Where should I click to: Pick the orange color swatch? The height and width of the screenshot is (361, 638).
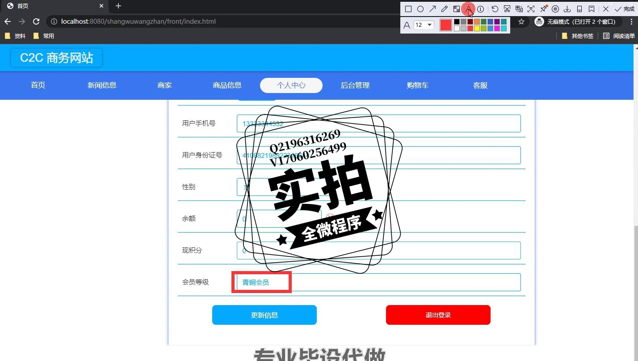point(477,21)
